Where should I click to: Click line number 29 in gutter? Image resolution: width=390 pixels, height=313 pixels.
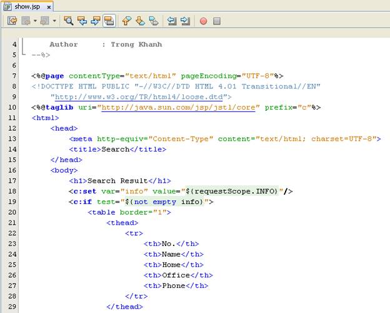click(x=12, y=307)
